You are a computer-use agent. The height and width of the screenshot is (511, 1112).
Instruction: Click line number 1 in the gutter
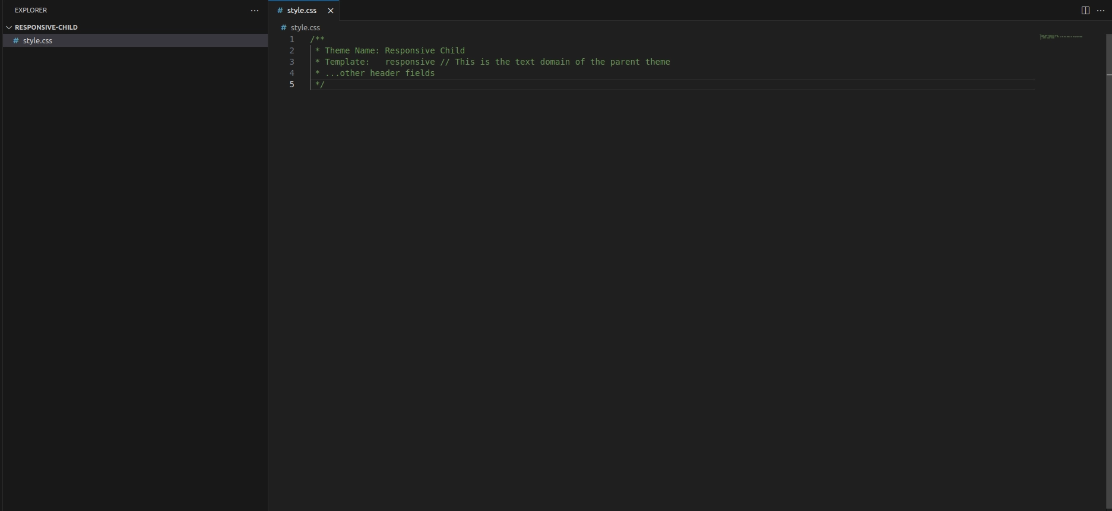(292, 39)
